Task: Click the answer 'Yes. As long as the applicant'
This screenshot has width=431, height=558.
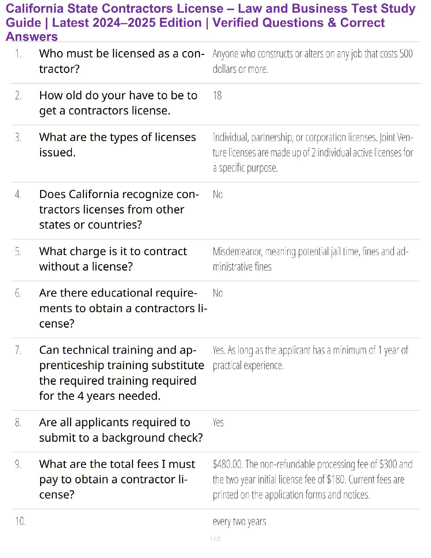Action: pyautogui.click(x=311, y=358)
